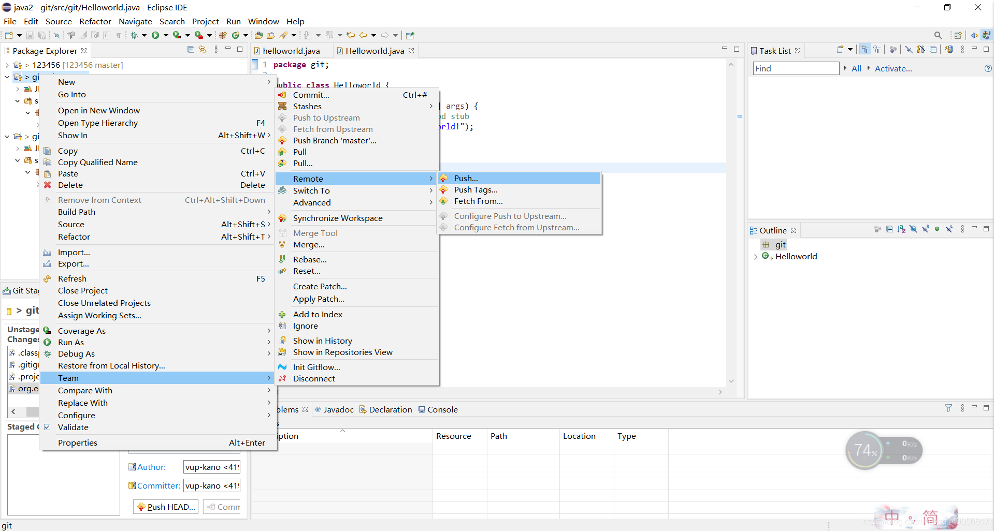Screen dimensions: 994x531
Task: Click Unstaged Changes scroll left arrow
Action: tap(13, 411)
